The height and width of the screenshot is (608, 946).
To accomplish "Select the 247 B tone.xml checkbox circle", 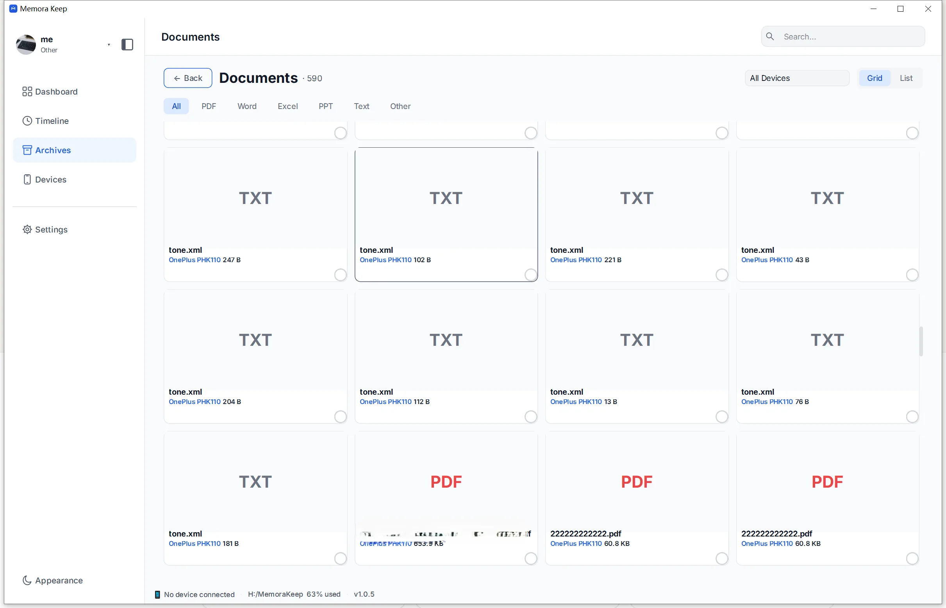I will 340,274.
